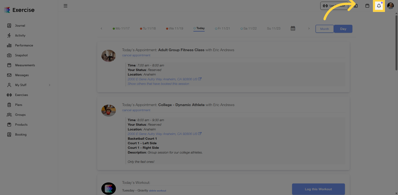Select the Today tab
398x195 pixels.
[x=199, y=28]
